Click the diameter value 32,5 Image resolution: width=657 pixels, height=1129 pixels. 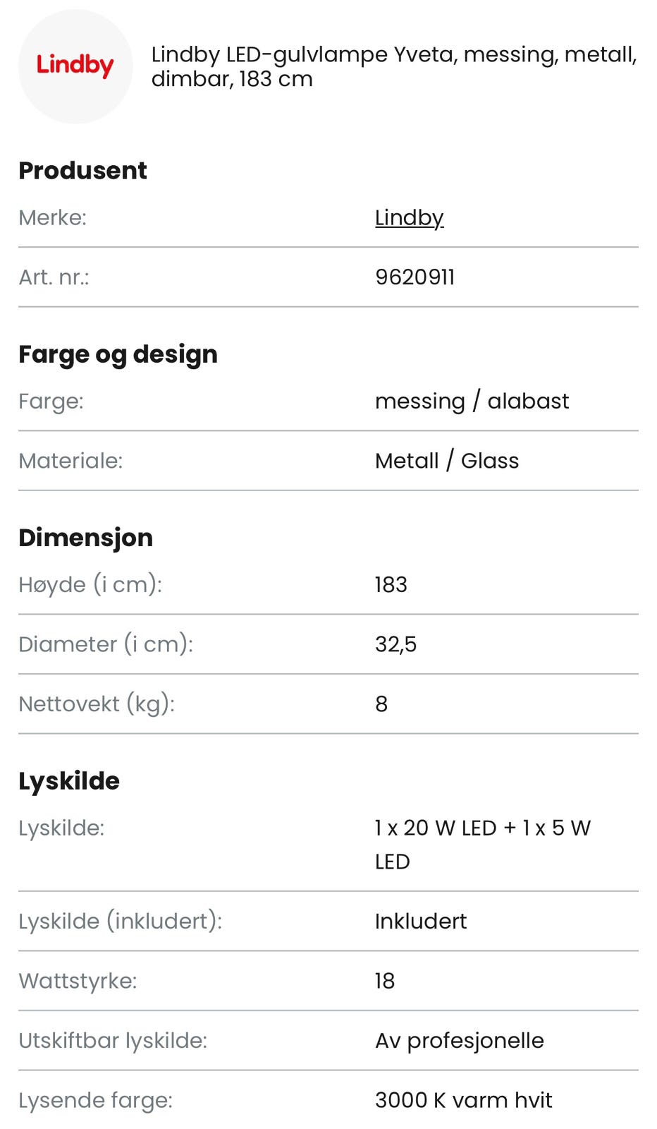(395, 644)
